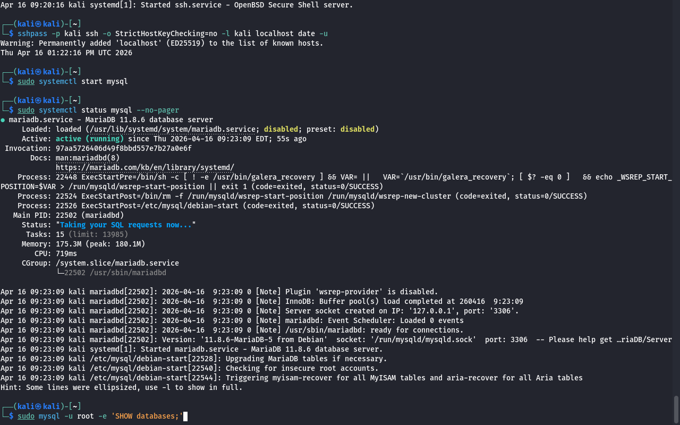Place cursor after 'SHOW databases;' command
680x425 pixels.
click(x=185, y=416)
